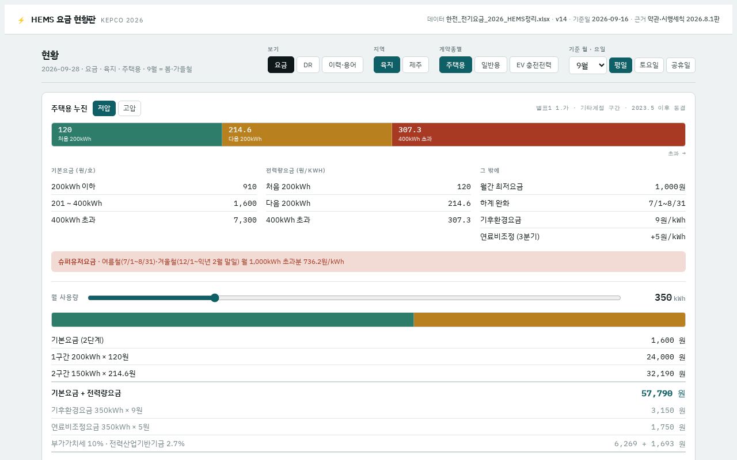The width and height of the screenshot is (737, 460).
Task: Open the 9월 month dropdown
Action: [x=588, y=66]
